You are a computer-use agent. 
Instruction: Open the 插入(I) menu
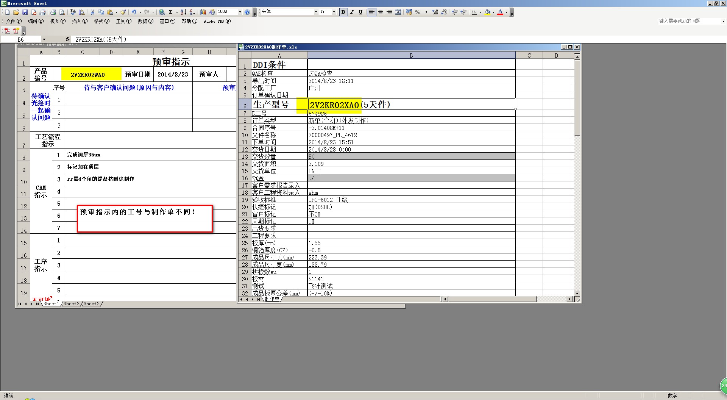(x=80, y=21)
